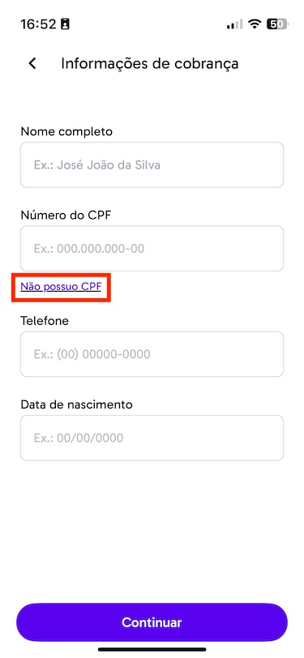This screenshot has width=304, height=658.
Task: Activate the Data de nascimento field
Action: [x=152, y=438]
